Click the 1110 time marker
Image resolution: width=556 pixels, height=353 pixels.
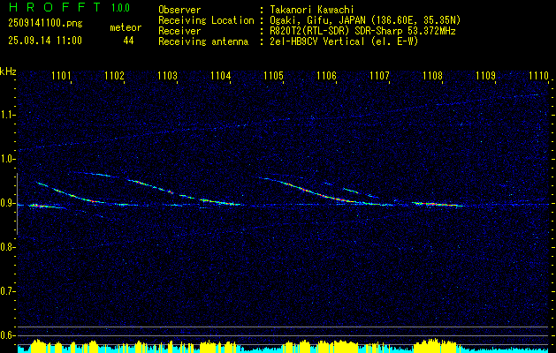tap(538, 75)
